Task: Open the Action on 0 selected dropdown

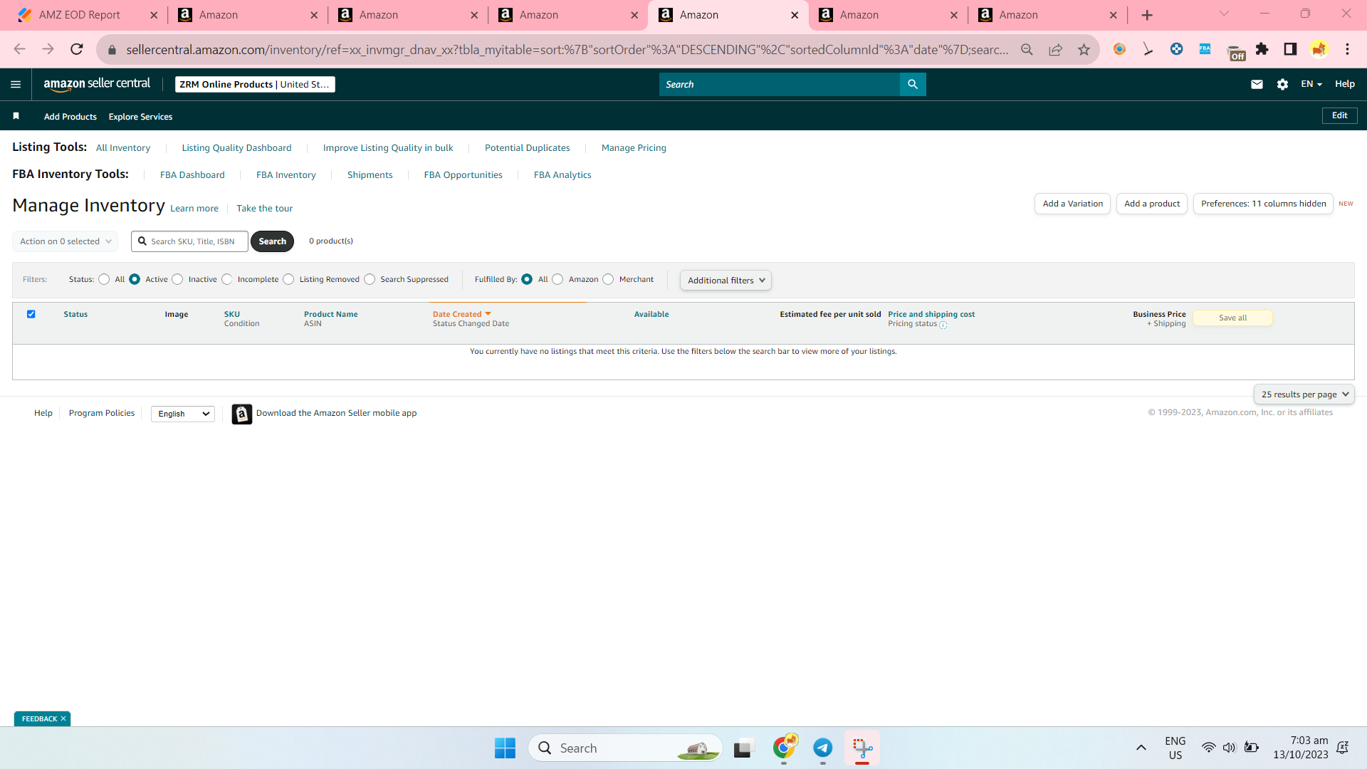Action: pos(65,241)
